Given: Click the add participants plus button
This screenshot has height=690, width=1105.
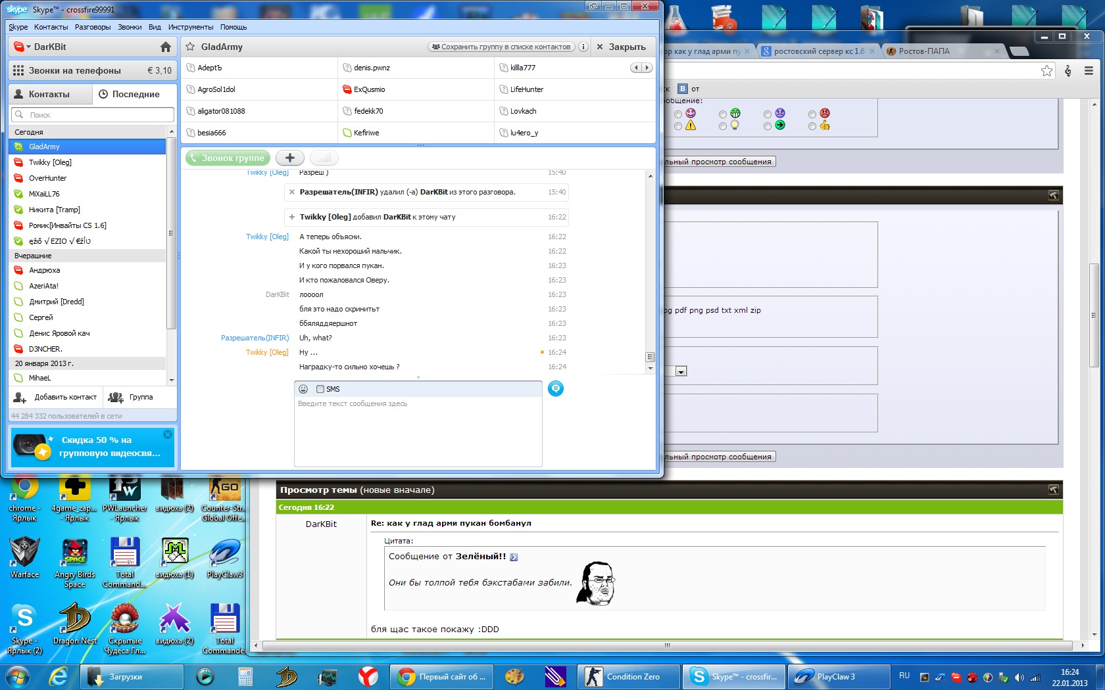Looking at the screenshot, I should pyautogui.click(x=289, y=158).
